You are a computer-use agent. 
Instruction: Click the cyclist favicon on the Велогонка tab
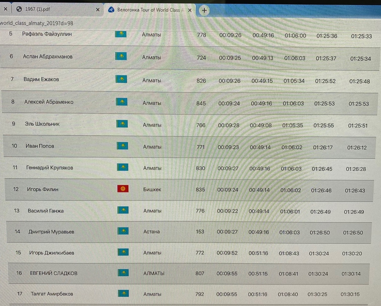pyautogui.click(x=111, y=10)
